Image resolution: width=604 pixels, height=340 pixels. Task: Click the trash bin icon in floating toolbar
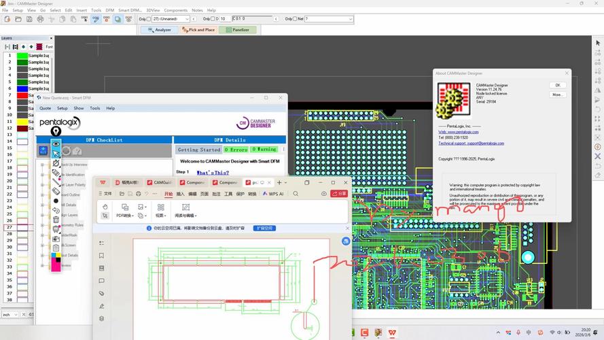(x=56, y=220)
